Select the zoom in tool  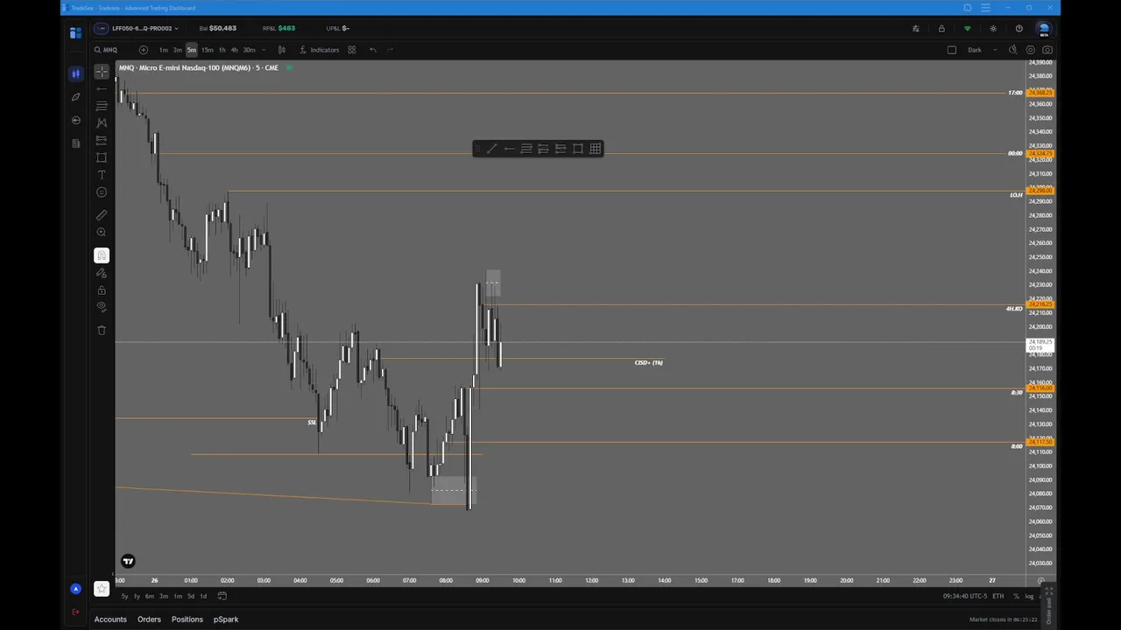[102, 233]
